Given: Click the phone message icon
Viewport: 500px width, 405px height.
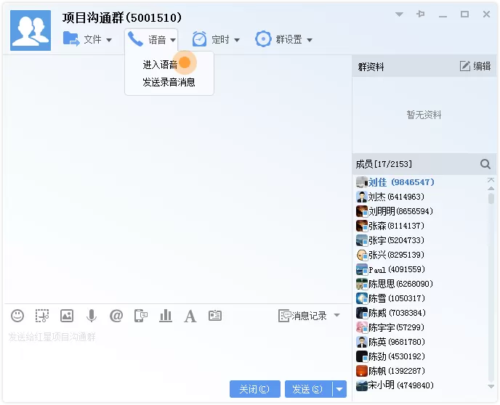Looking at the screenshot, I should tap(141, 316).
